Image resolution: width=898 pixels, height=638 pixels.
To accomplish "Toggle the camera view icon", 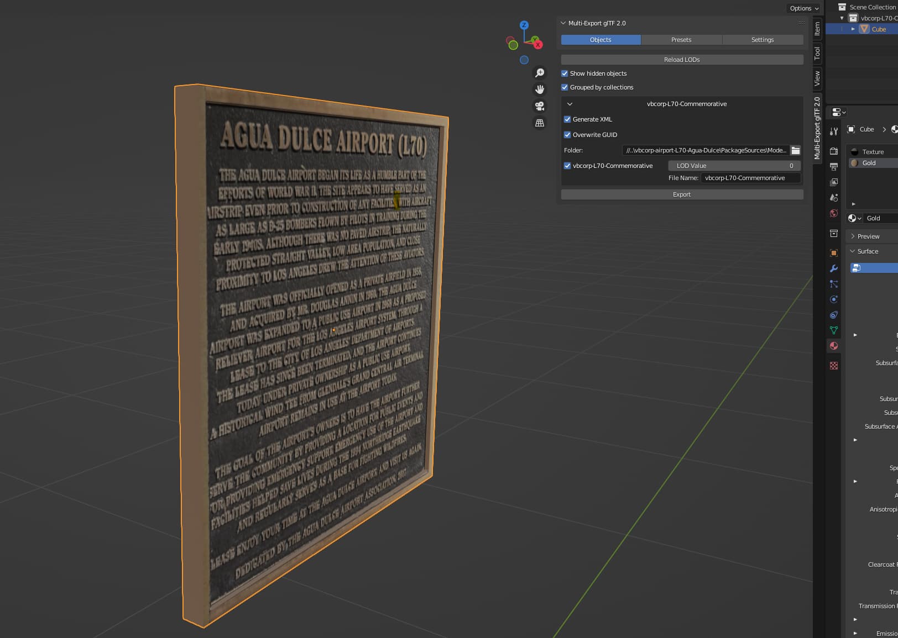I will [x=540, y=106].
